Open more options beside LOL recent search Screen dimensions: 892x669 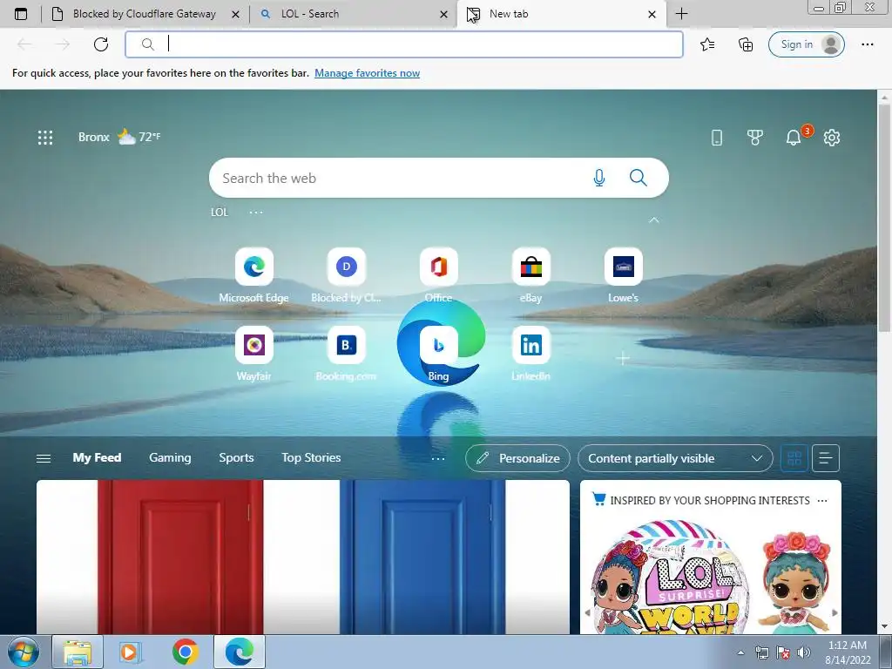[256, 213]
